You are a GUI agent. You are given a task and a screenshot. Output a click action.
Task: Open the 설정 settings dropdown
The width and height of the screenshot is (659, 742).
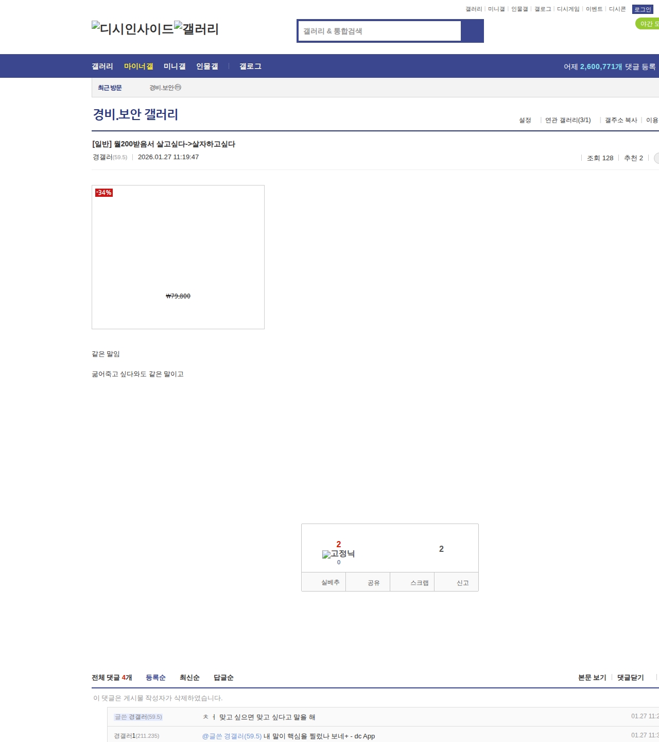coord(525,120)
